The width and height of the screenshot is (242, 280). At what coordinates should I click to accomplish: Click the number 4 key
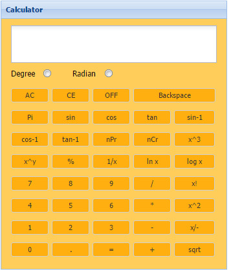click(x=30, y=205)
